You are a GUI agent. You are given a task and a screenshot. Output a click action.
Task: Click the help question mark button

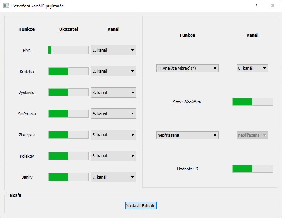click(x=256, y=6)
